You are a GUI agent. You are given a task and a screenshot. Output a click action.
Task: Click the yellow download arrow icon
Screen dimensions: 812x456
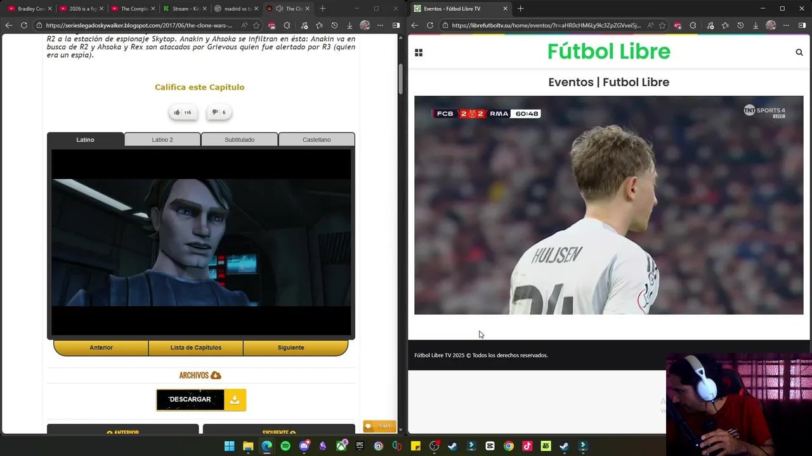coord(235,400)
